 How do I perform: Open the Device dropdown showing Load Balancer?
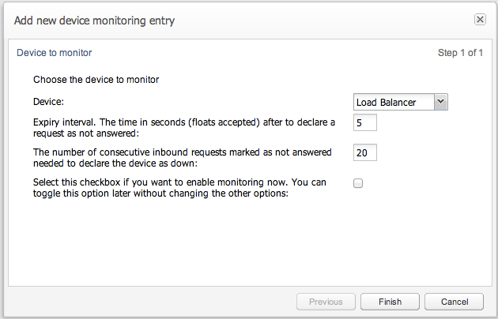pyautogui.click(x=401, y=102)
